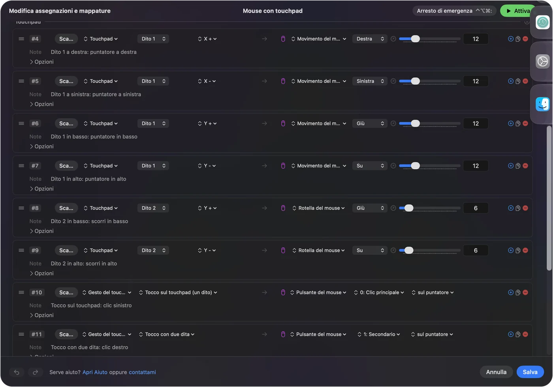Open the Touchpad input dropdown in row #4
The width and height of the screenshot is (553, 387).
(101, 39)
